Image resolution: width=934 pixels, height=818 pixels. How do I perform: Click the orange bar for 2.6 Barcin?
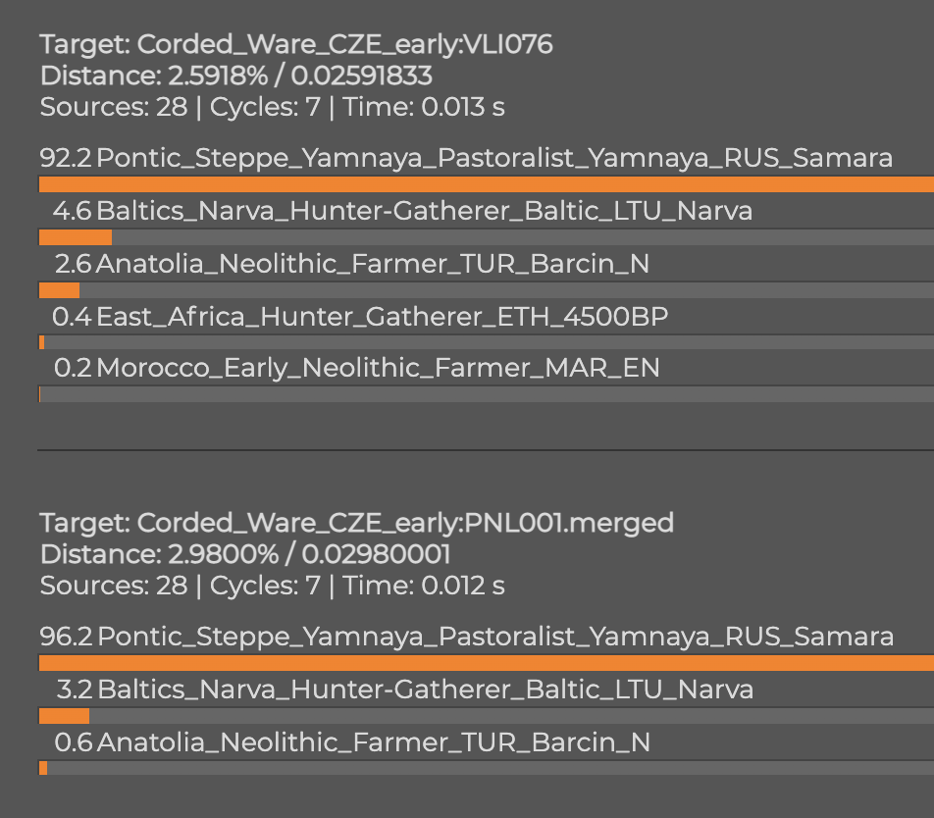[x=59, y=290]
